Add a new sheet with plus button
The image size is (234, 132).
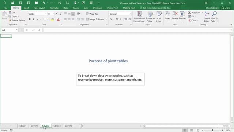point(81,126)
